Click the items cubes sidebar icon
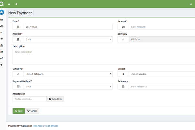This screenshot has width=195, height=130. point(2,26)
